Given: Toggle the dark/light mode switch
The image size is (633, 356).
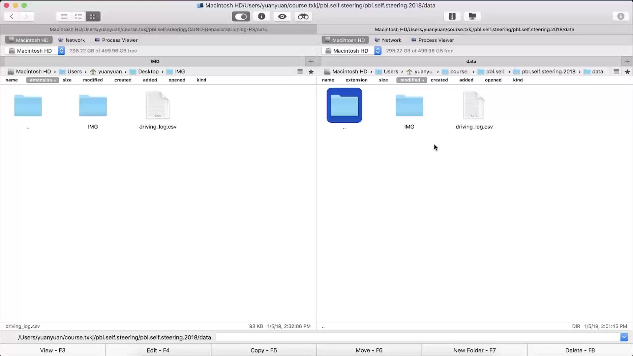Looking at the screenshot, I should [x=241, y=16].
